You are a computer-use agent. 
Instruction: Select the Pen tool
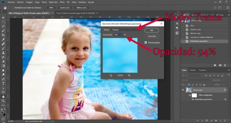tap(3, 79)
